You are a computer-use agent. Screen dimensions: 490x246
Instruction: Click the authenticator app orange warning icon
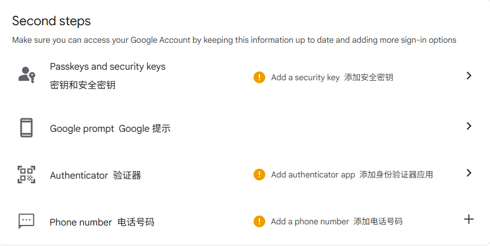(259, 175)
